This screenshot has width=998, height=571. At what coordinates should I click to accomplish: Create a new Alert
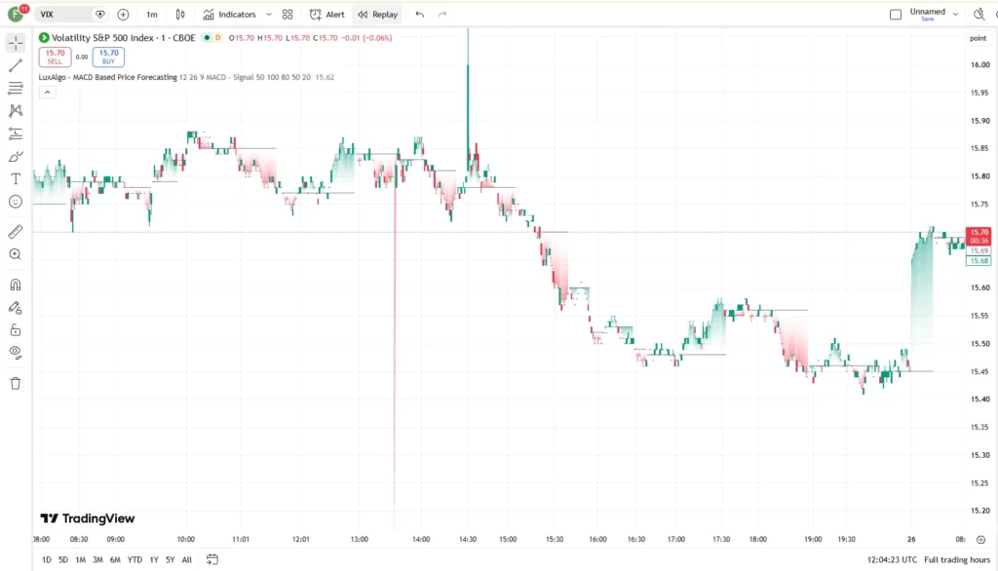[327, 14]
